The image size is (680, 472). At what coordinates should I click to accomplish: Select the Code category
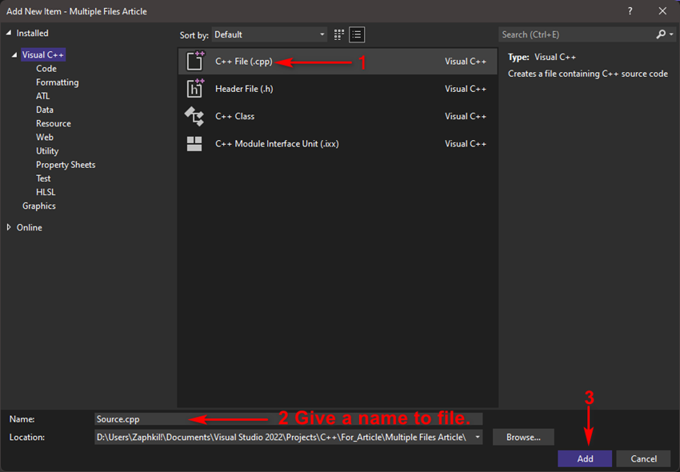46,68
